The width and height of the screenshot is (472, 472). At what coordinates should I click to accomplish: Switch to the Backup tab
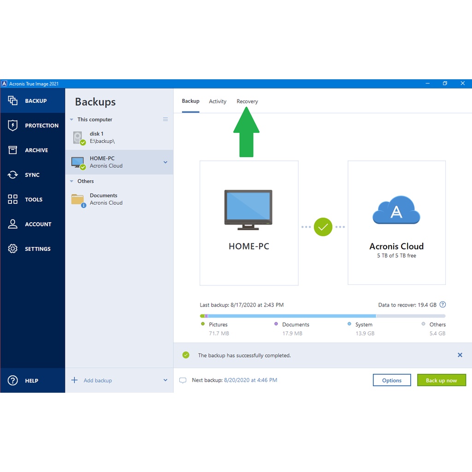tap(190, 101)
